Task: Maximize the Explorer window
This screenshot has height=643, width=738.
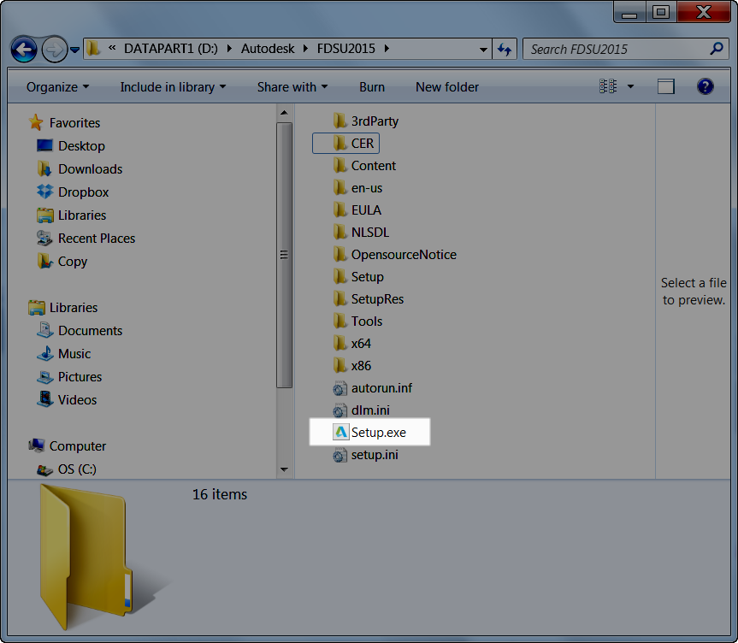Action: tap(661, 12)
